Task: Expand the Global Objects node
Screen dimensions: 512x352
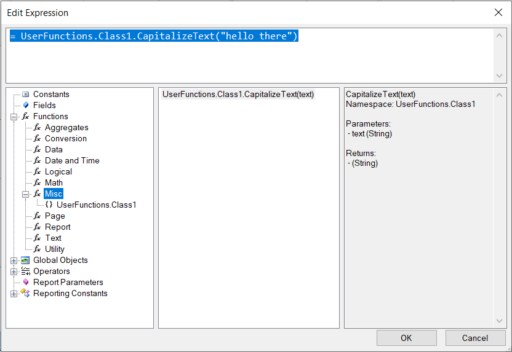Action: 14,260
